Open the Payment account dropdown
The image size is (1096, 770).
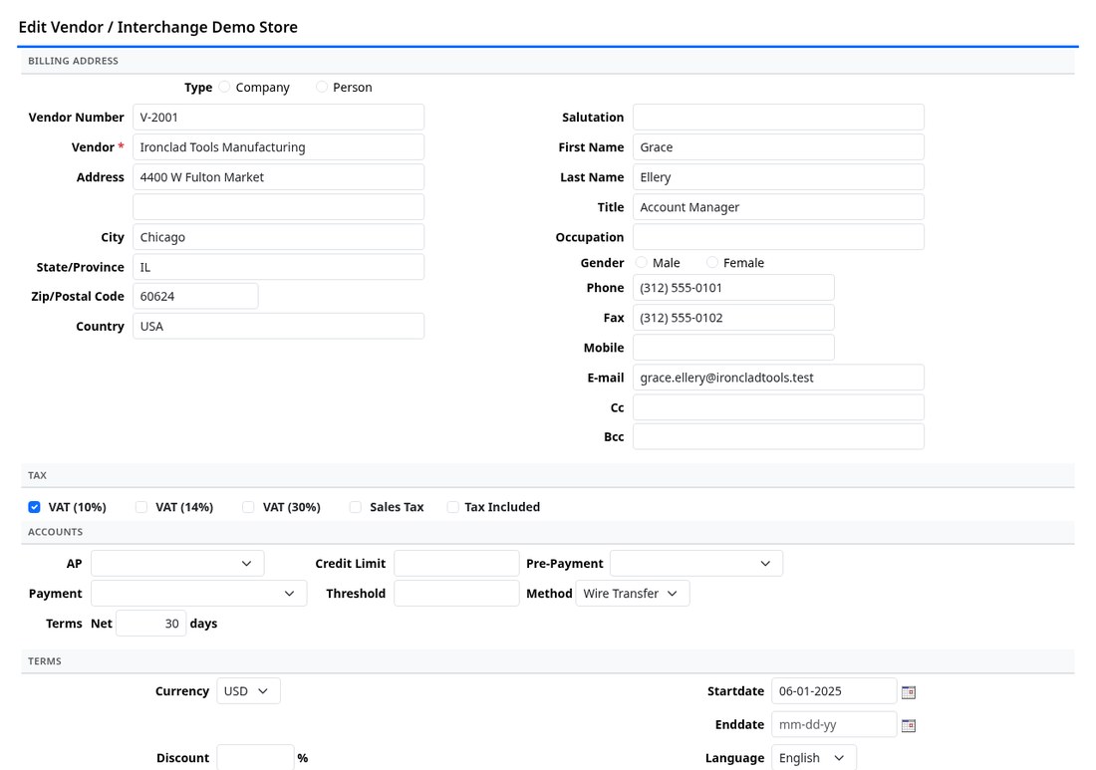point(198,594)
